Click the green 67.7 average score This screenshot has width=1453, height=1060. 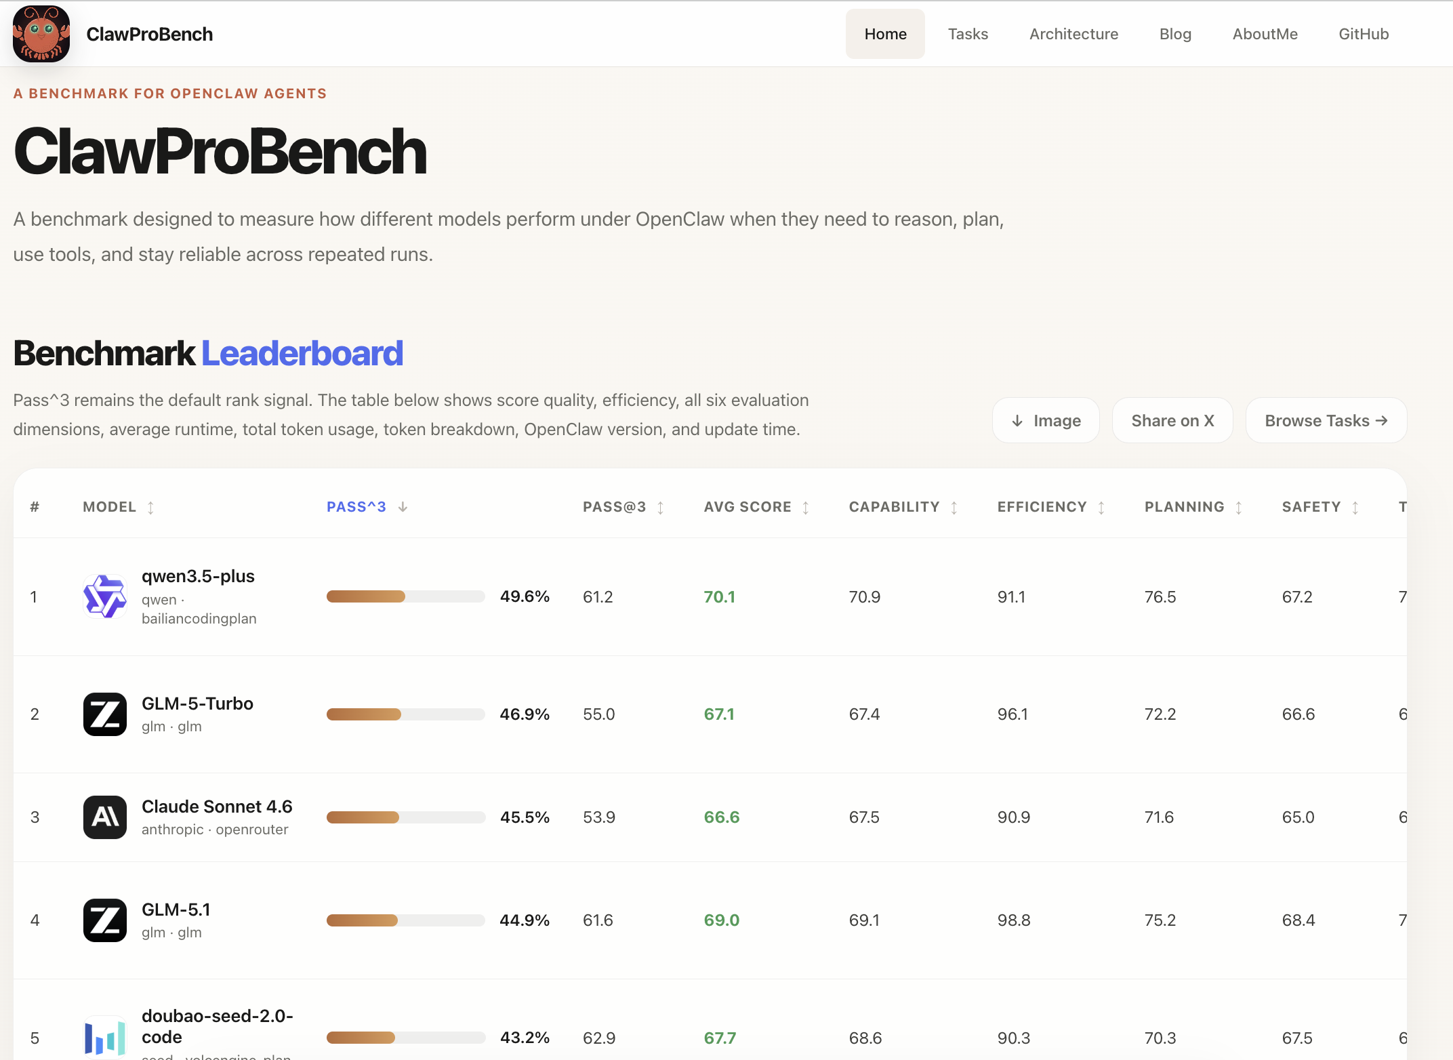click(720, 1038)
